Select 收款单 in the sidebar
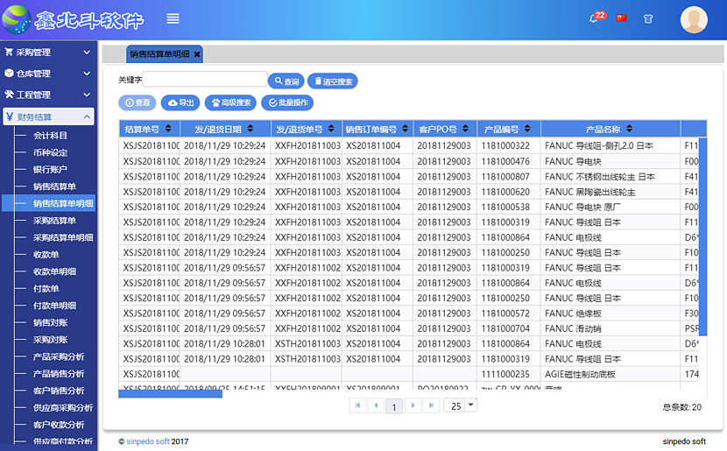Viewport: 727px width, 451px height. [46, 255]
